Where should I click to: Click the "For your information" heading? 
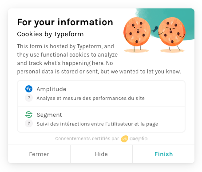point(65,22)
